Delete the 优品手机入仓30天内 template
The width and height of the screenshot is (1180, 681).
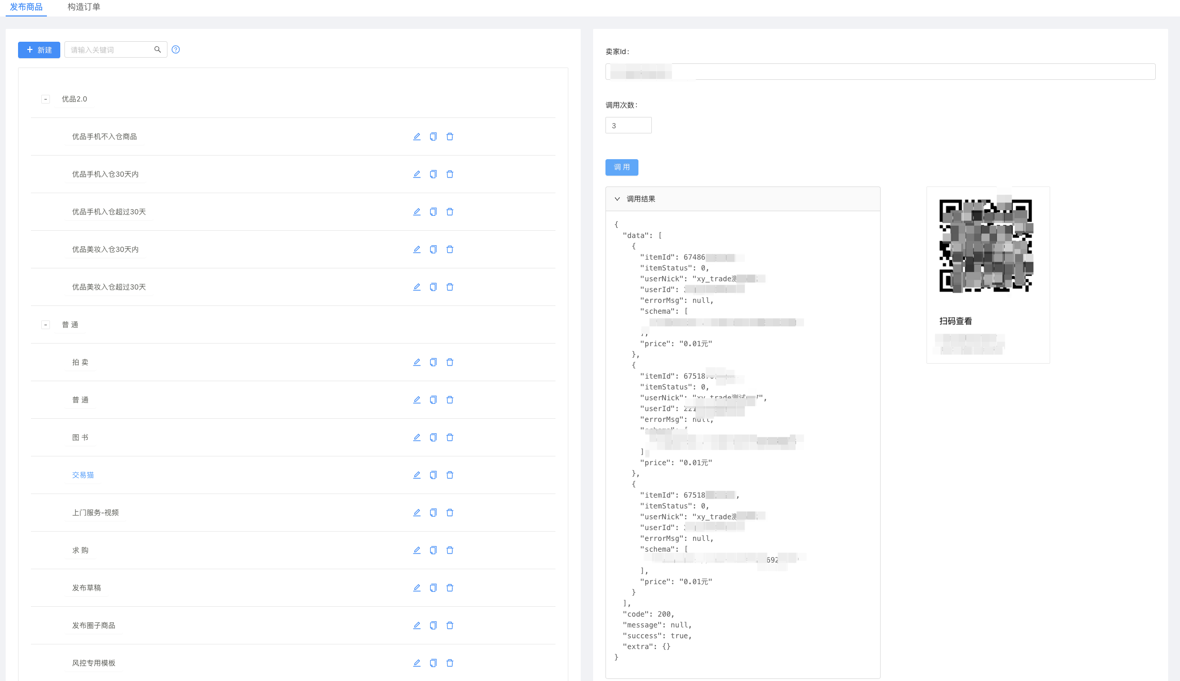click(450, 174)
